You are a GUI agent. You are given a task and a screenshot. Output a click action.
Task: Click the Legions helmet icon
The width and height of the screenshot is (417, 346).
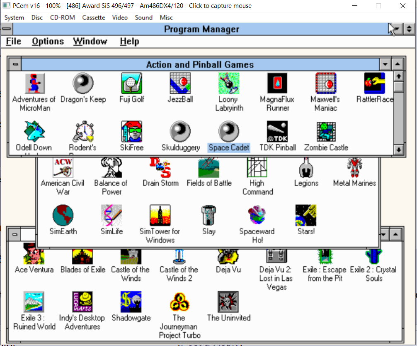306,168
